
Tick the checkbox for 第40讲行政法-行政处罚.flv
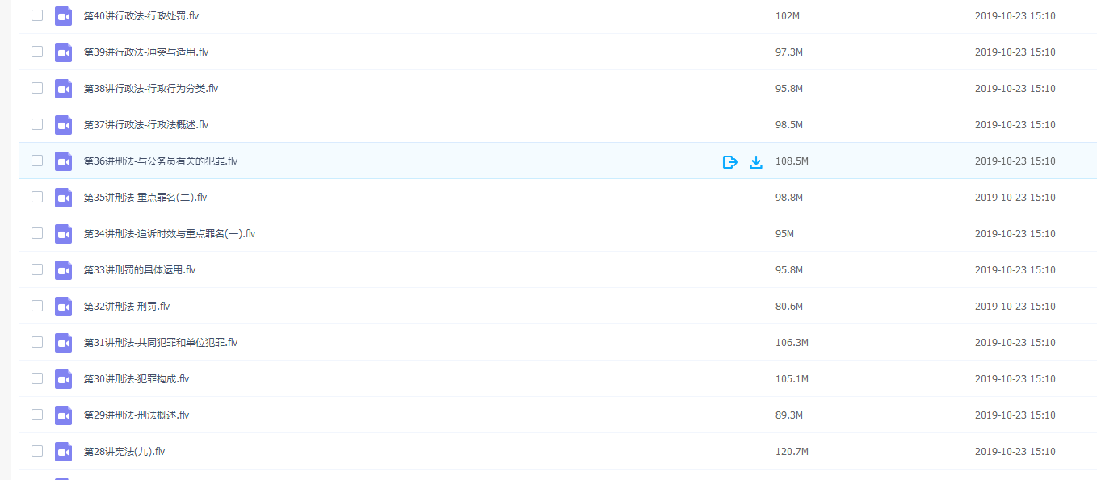[37, 15]
